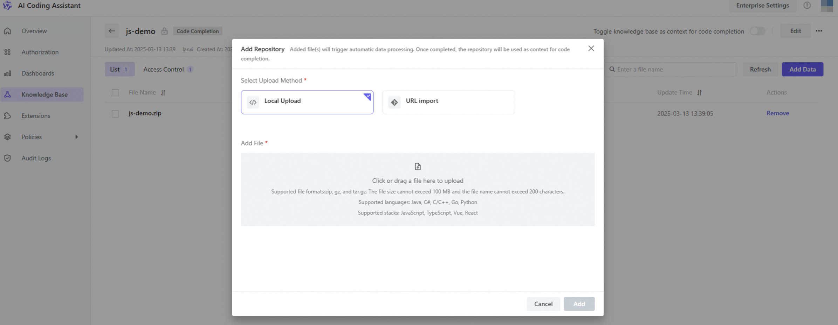Click the Refresh button
This screenshot has width=838, height=325.
760,69
